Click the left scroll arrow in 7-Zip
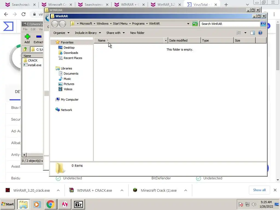The width and height of the screenshot is (280, 210). [x=24, y=155]
